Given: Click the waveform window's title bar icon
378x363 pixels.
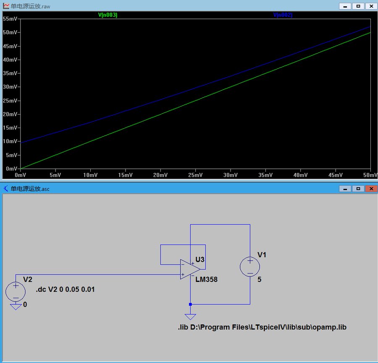Looking at the screenshot, I should (6, 6).
